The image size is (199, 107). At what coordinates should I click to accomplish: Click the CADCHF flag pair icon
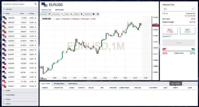pyautogui.click(x=4, y=86)
